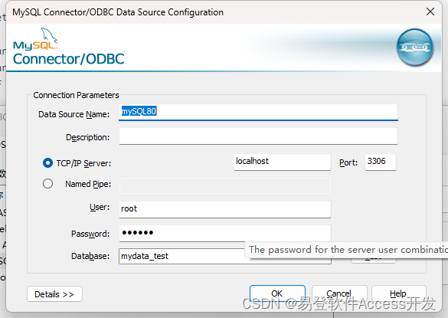Click the Cancel button
The image size is (448, 318).
coord(339,293)
